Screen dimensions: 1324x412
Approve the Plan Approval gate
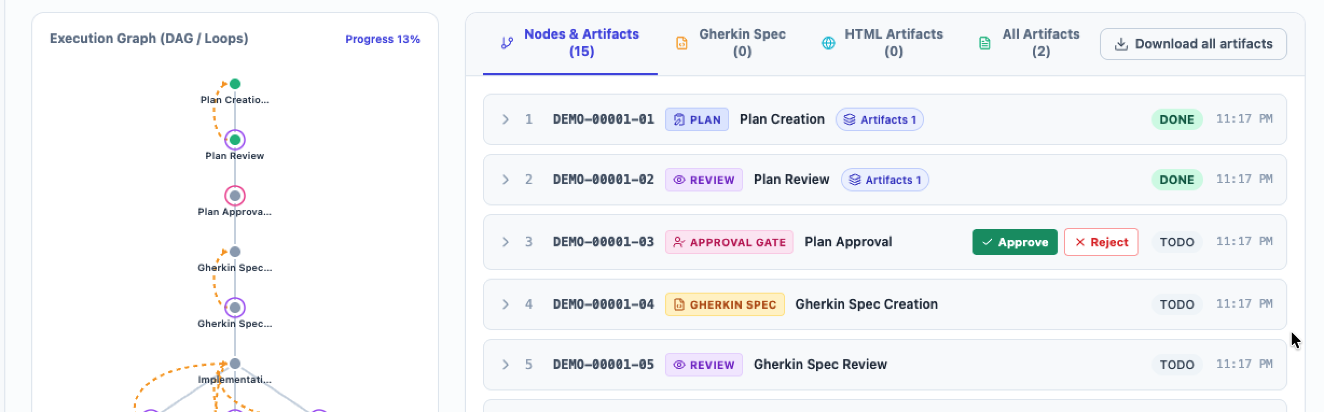[1015, 242]
